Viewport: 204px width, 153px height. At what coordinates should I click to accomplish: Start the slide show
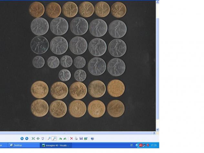[43, 138]
